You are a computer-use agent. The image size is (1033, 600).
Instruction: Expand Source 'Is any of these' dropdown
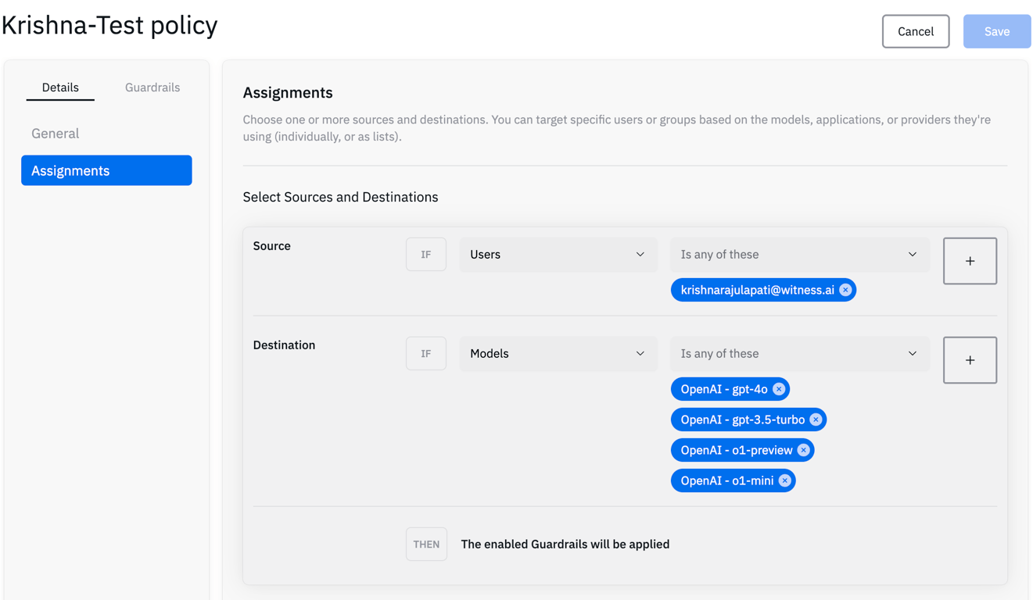tap(799, 255)
